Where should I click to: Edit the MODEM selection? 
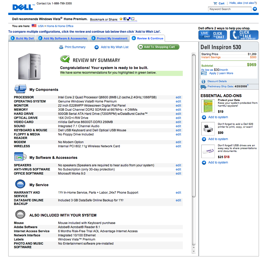click(178, 142)
